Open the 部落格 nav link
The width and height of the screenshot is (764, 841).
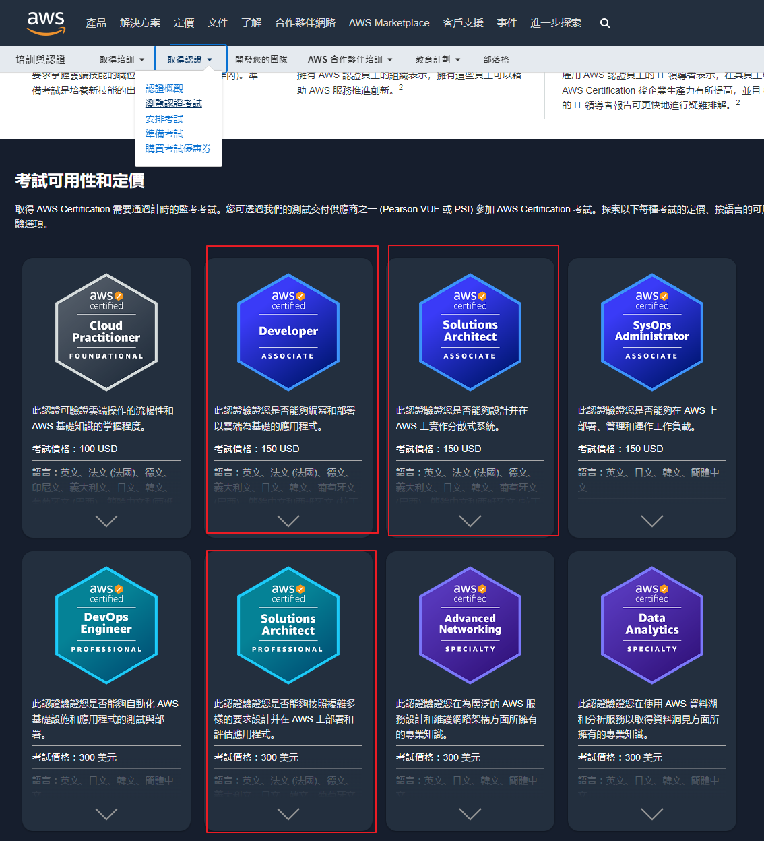(x=497, y=59)
